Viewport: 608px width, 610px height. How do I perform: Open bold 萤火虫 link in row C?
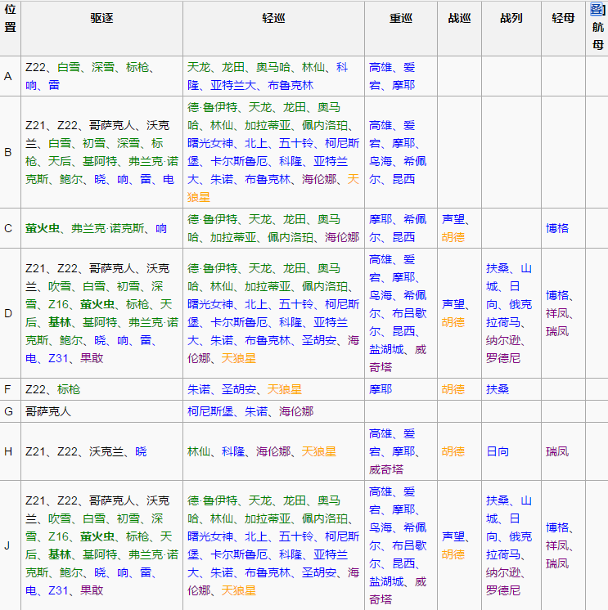(x=43, y=228)
